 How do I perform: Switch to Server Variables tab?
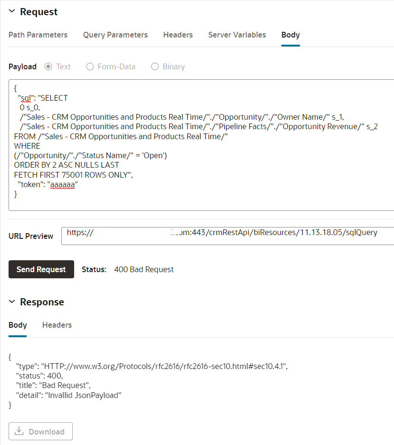pyautogui.click(x=237, y=35)
